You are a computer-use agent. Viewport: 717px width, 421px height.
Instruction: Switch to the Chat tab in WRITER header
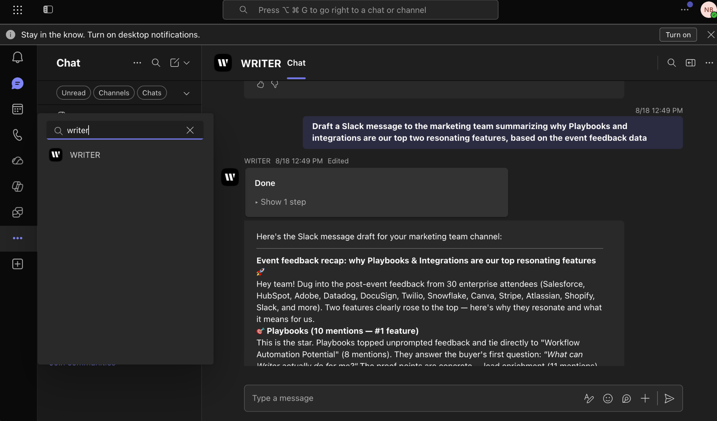point(296,63)
